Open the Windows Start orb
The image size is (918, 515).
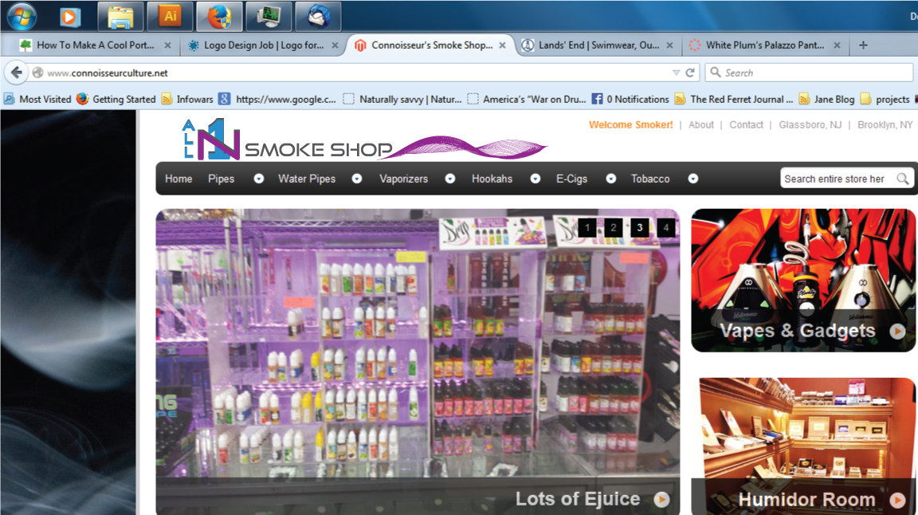[x=22, y=16]
